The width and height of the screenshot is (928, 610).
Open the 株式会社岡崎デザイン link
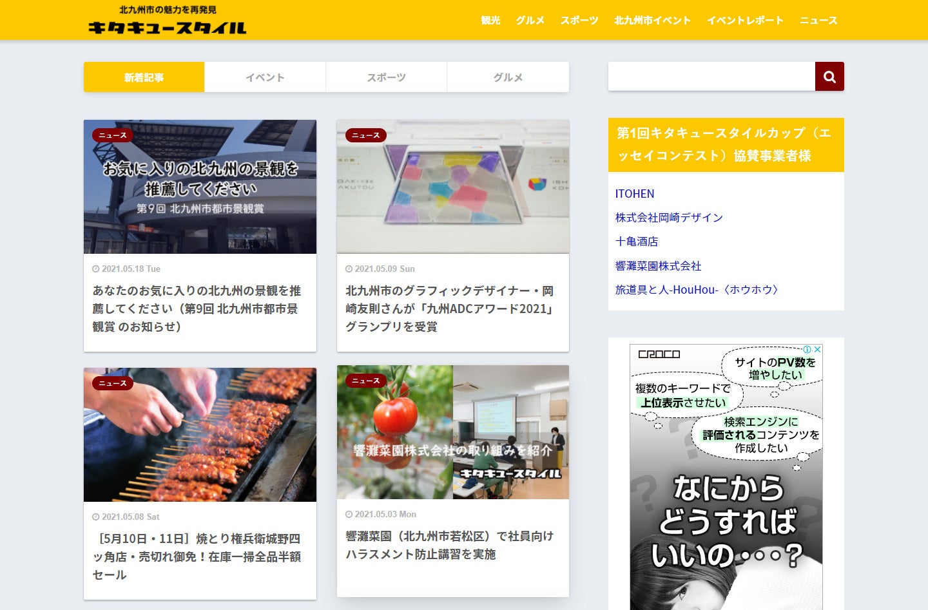click(x=669, y=218)
